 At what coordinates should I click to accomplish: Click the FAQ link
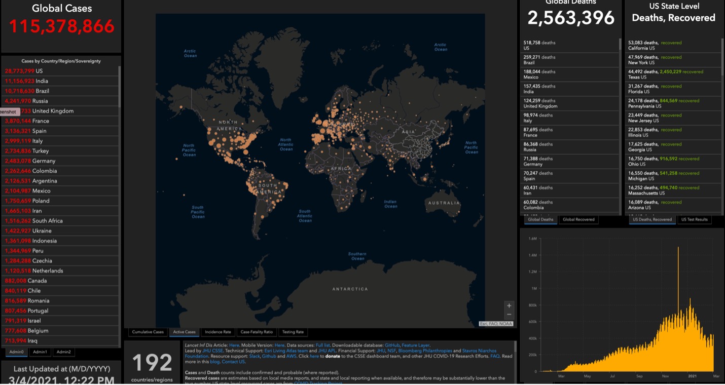[495, 355]
